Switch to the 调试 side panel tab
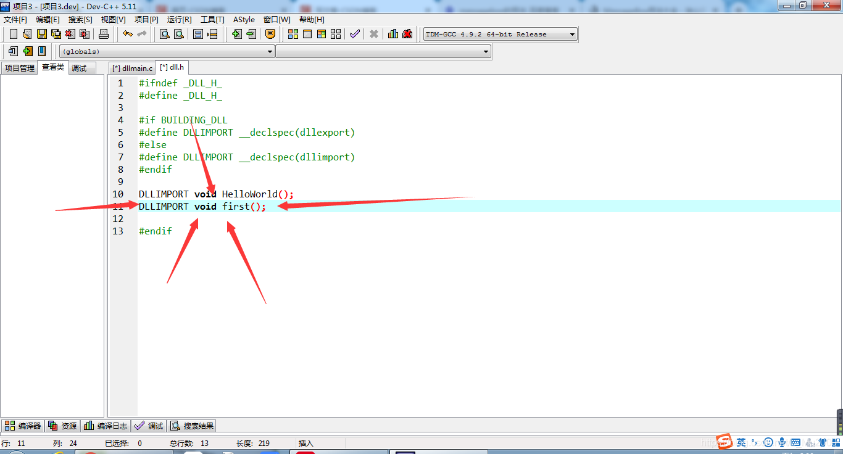The width and height of the screenshot is (843, 454). point(82,68)
